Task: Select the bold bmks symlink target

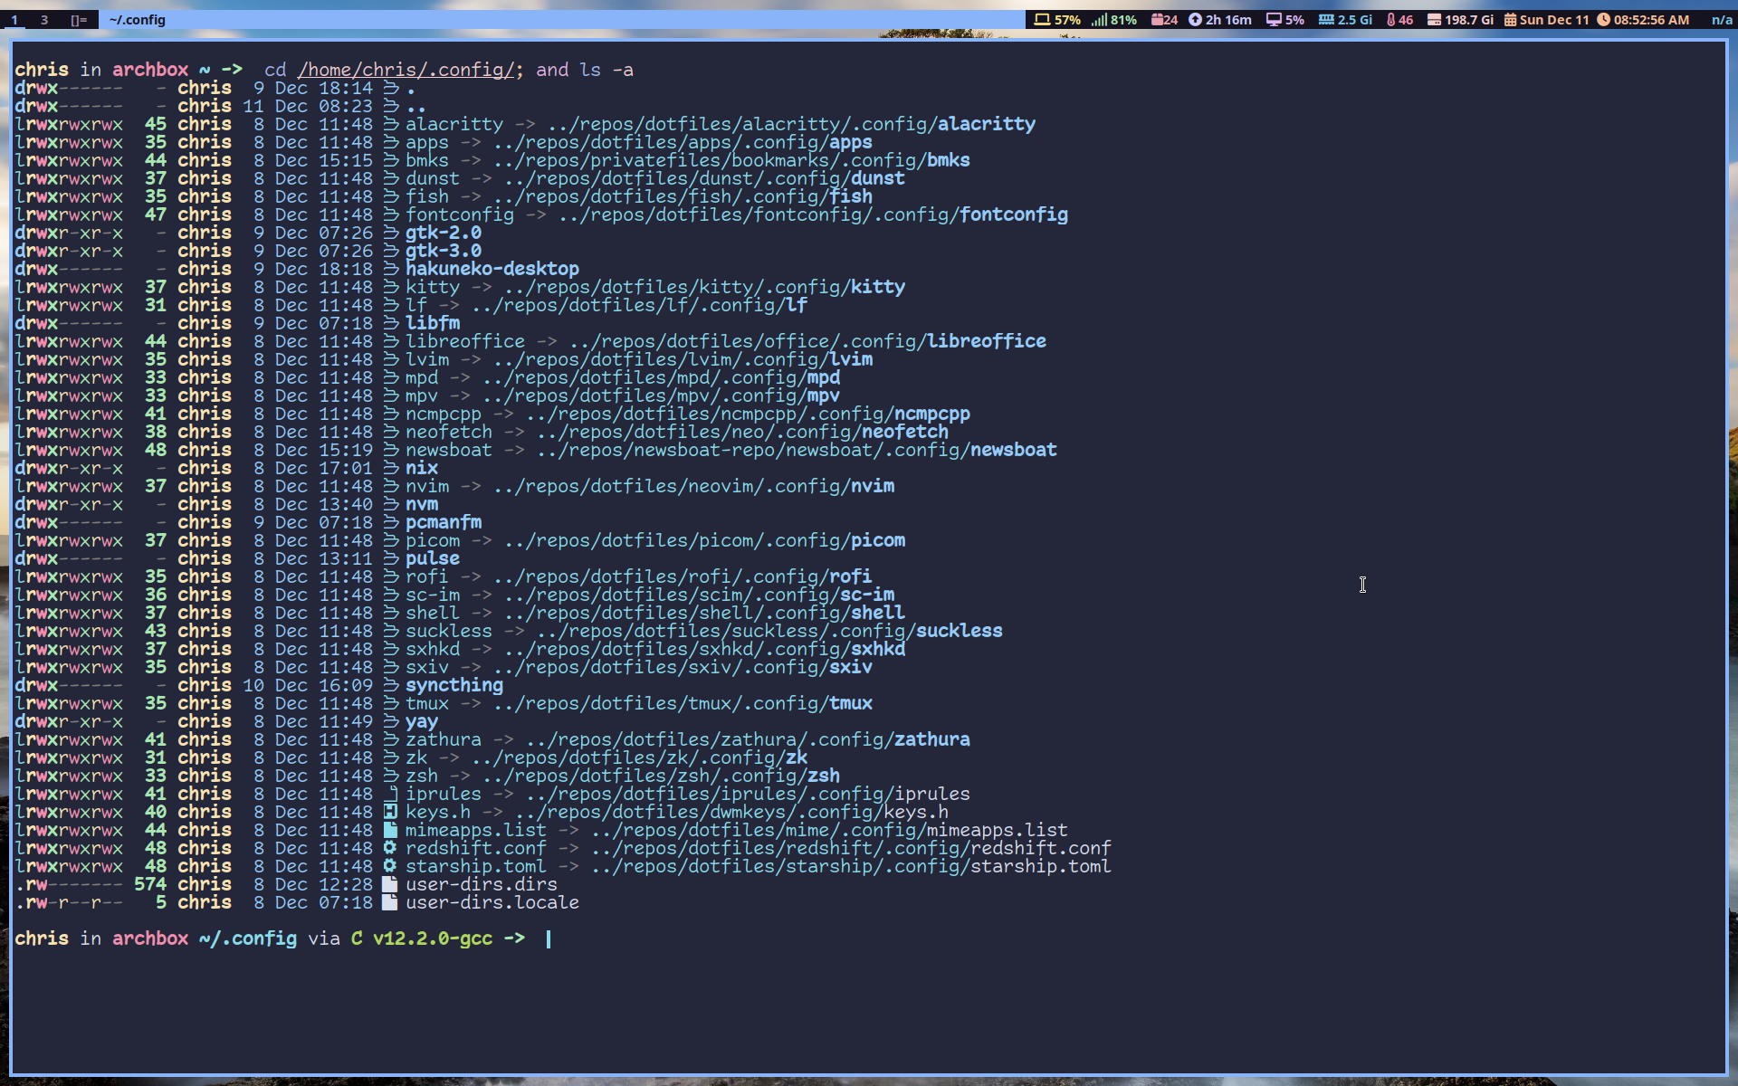Action: [x=949, y=160]
